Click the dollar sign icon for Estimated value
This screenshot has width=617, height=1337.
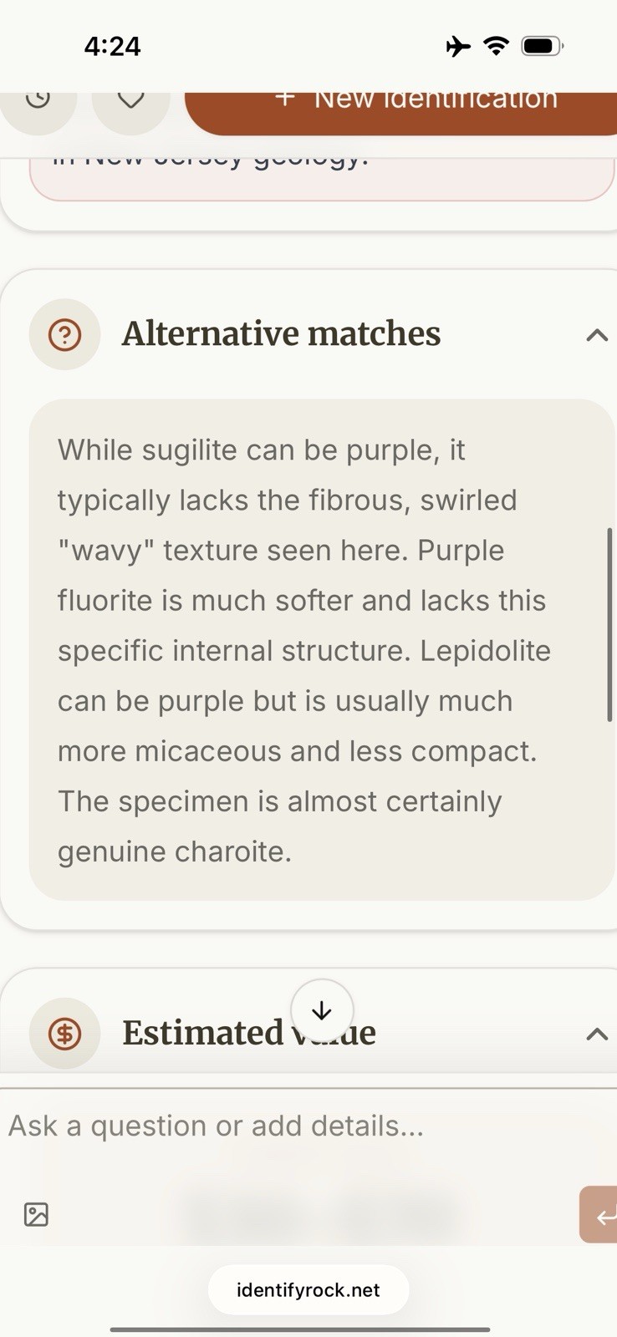(x=64, y=1034)
